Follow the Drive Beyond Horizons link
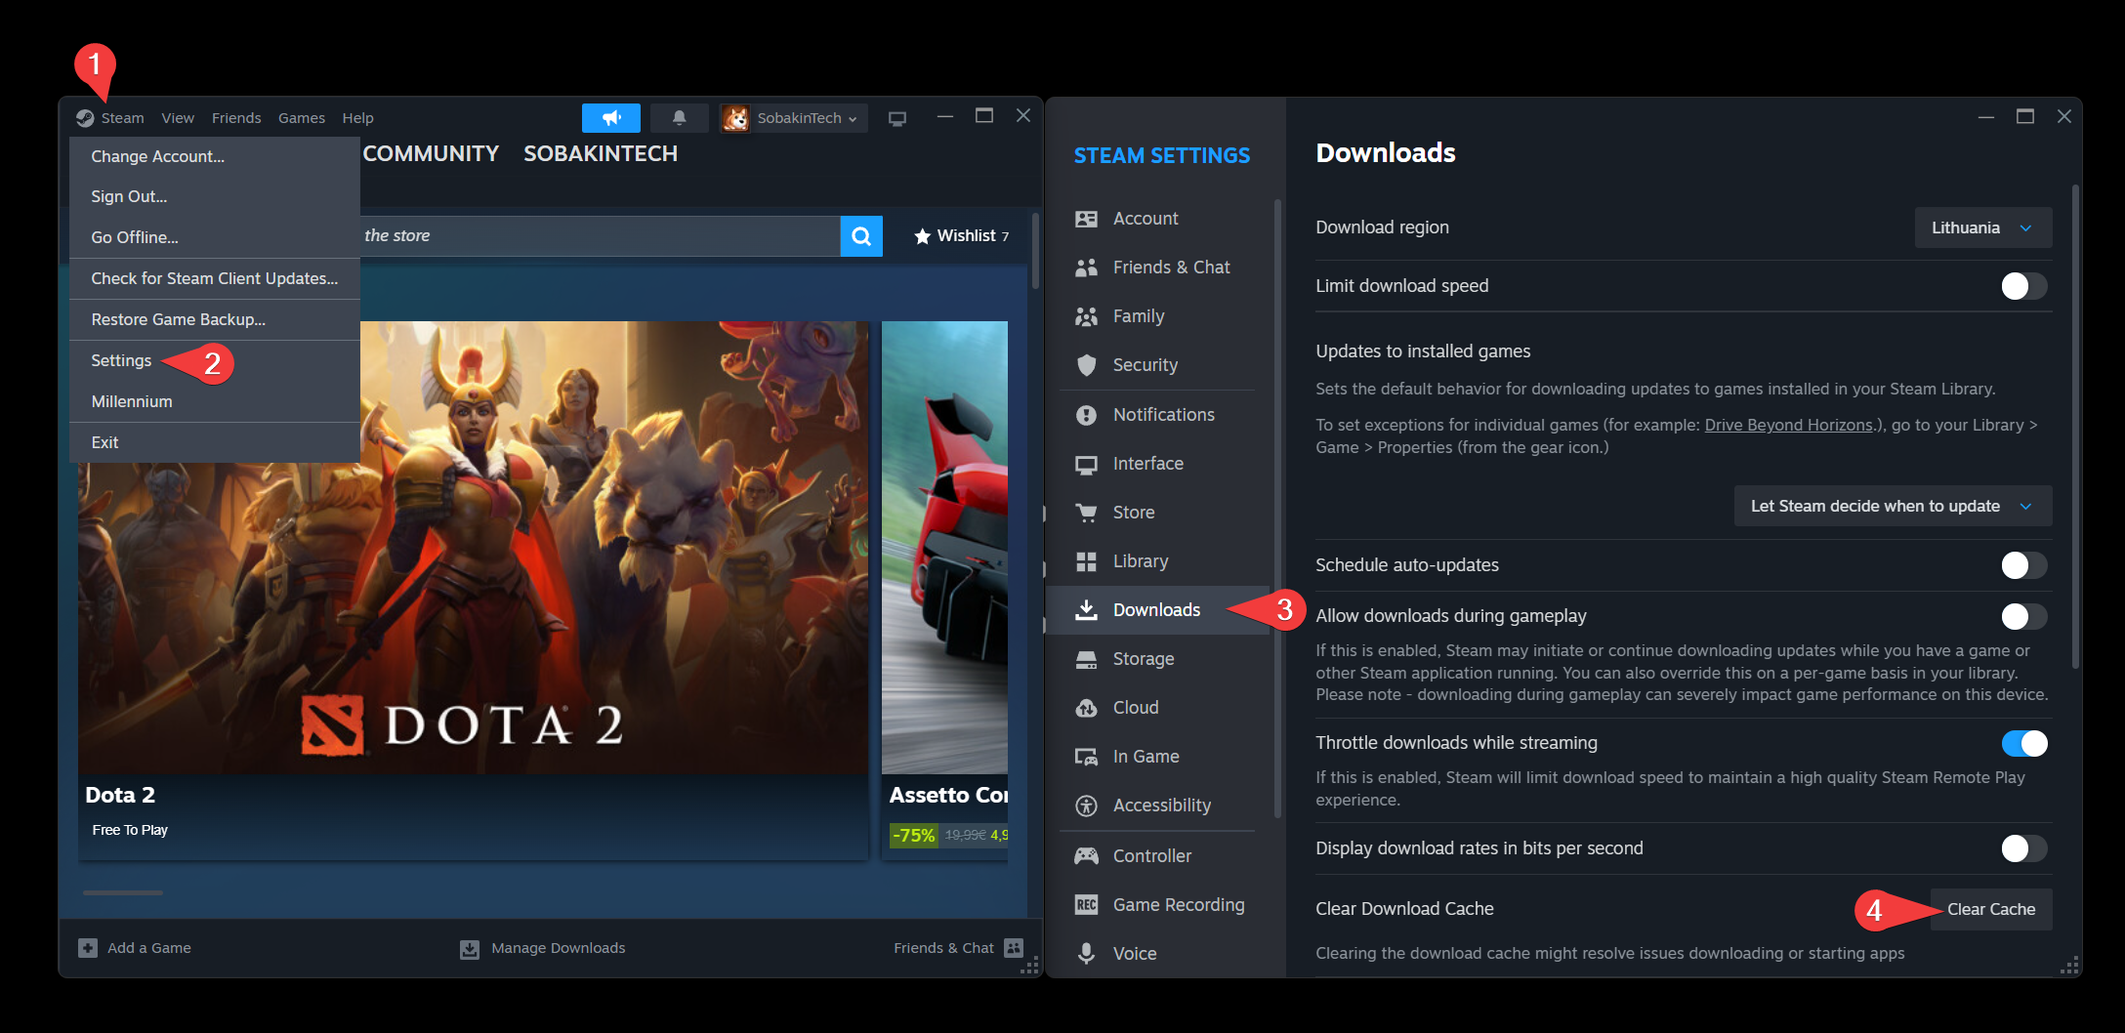 [x=1787, y=426]
